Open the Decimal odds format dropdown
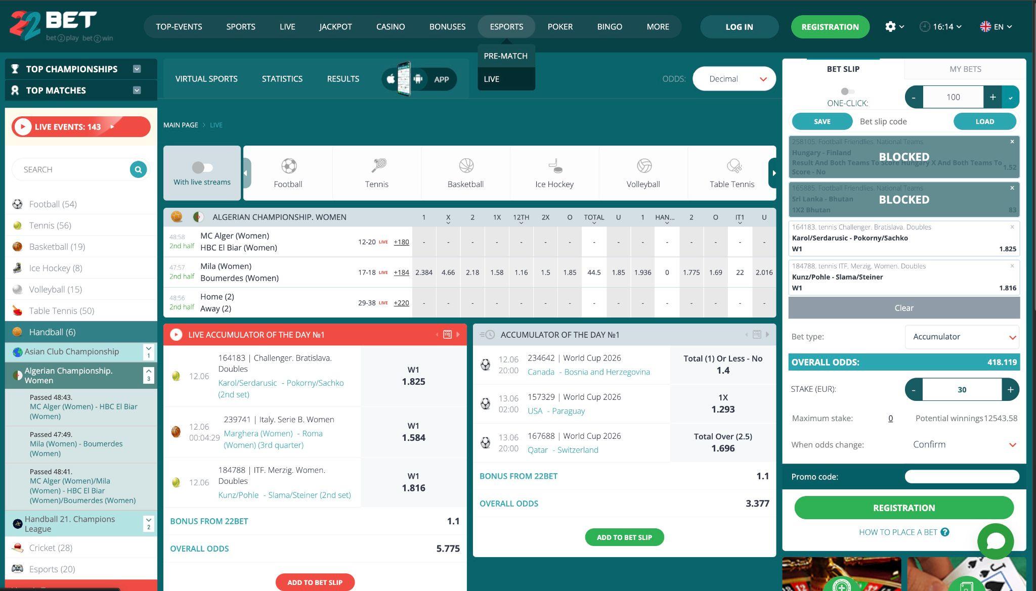1036x591 pixels. (x=734, y=79)
